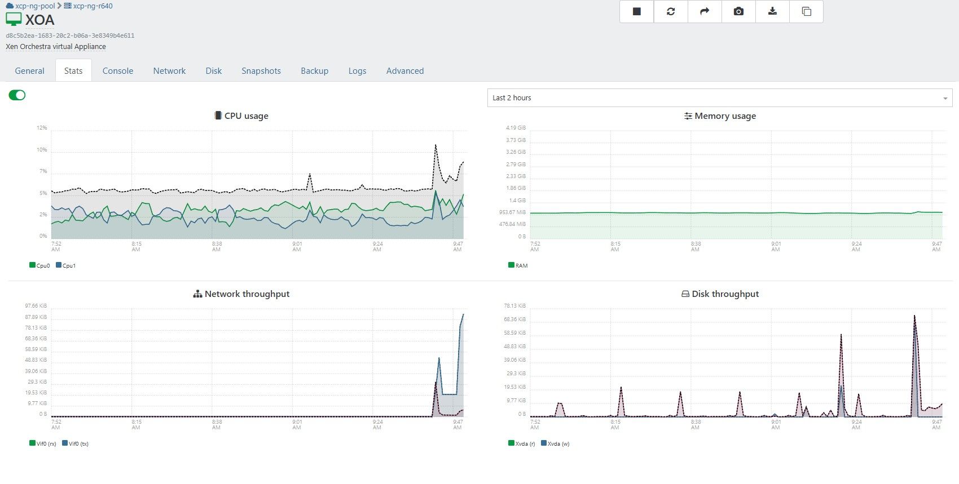Toggle the green live stats switch

pos(17,95)
